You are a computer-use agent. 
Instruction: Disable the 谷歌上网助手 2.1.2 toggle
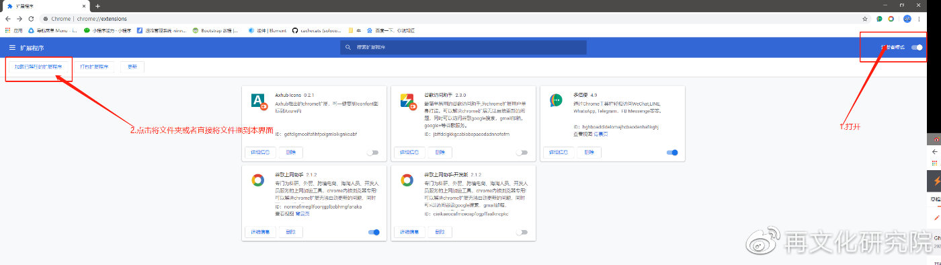[374, 232]
